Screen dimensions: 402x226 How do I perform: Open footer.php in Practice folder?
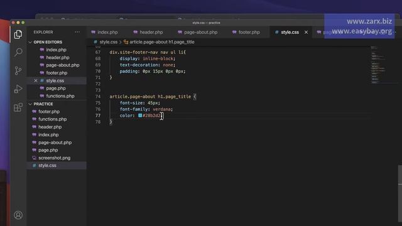click(x=49, y=112)
